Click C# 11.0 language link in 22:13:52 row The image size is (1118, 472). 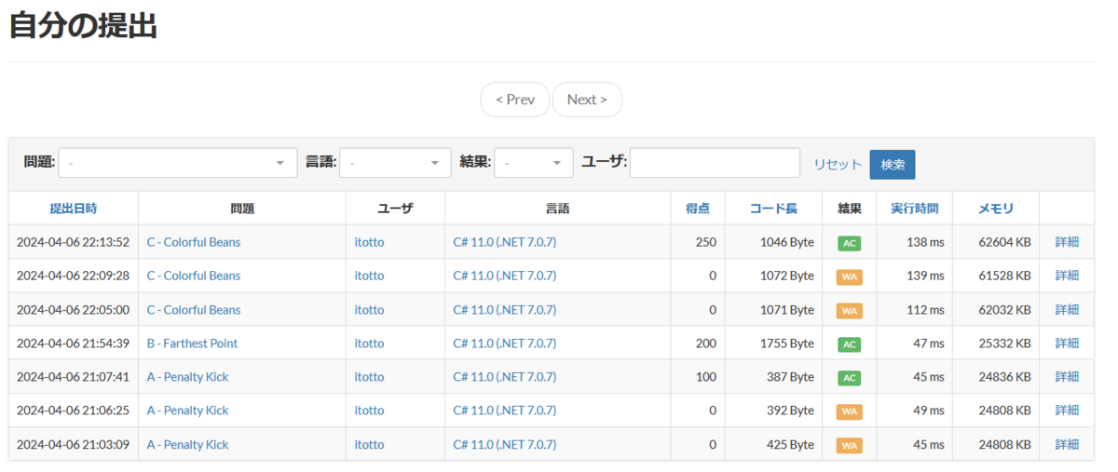click(505, 242)
